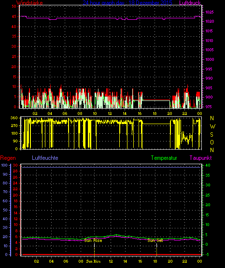Viewport: 225px width, 268px height.
Task: Click the W compass letter
Action: [x=212, y=127]
